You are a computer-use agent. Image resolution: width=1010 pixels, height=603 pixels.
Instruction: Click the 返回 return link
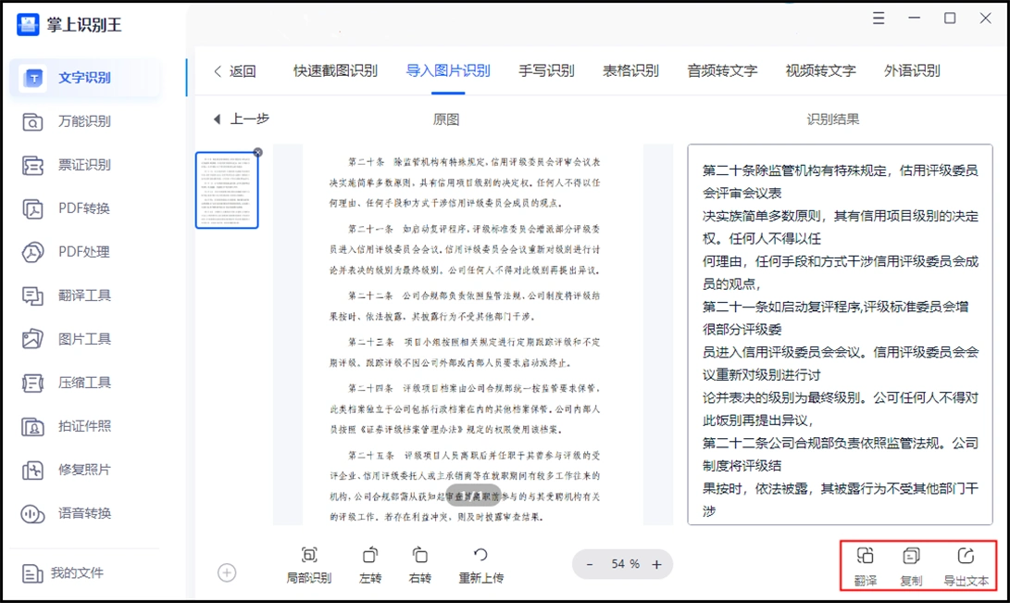coord(236,69)
